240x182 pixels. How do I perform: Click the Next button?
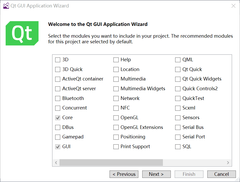[x=156, y=174]
